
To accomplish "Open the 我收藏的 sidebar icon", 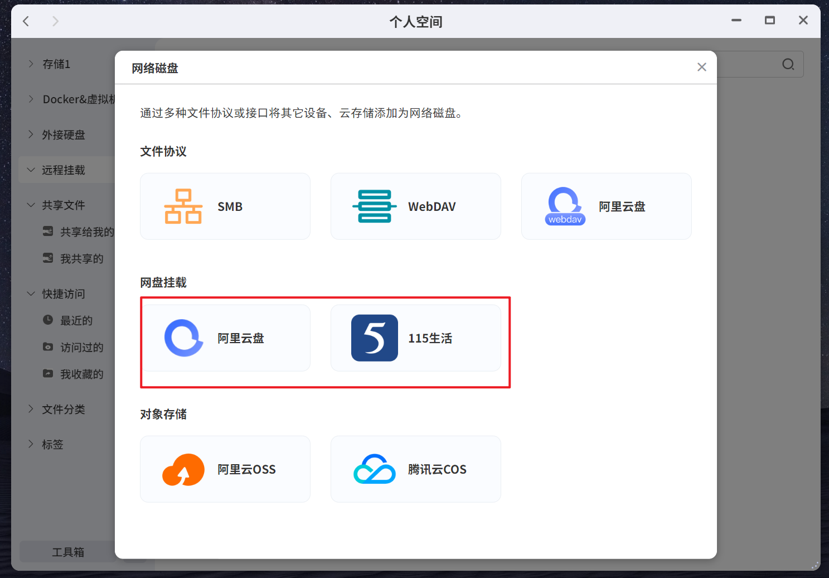I will tap(48, 373).
